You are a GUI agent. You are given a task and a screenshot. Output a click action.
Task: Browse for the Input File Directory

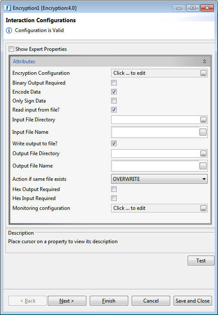tap(203, 120)
